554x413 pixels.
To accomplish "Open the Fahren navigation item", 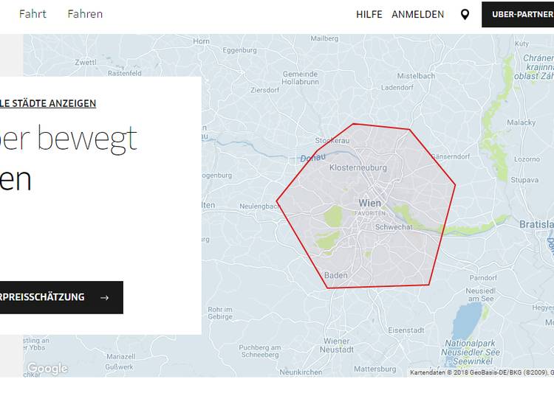I will pos(85,14).
